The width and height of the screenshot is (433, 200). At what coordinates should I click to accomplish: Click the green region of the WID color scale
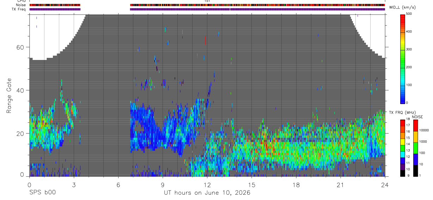(402, 58)
